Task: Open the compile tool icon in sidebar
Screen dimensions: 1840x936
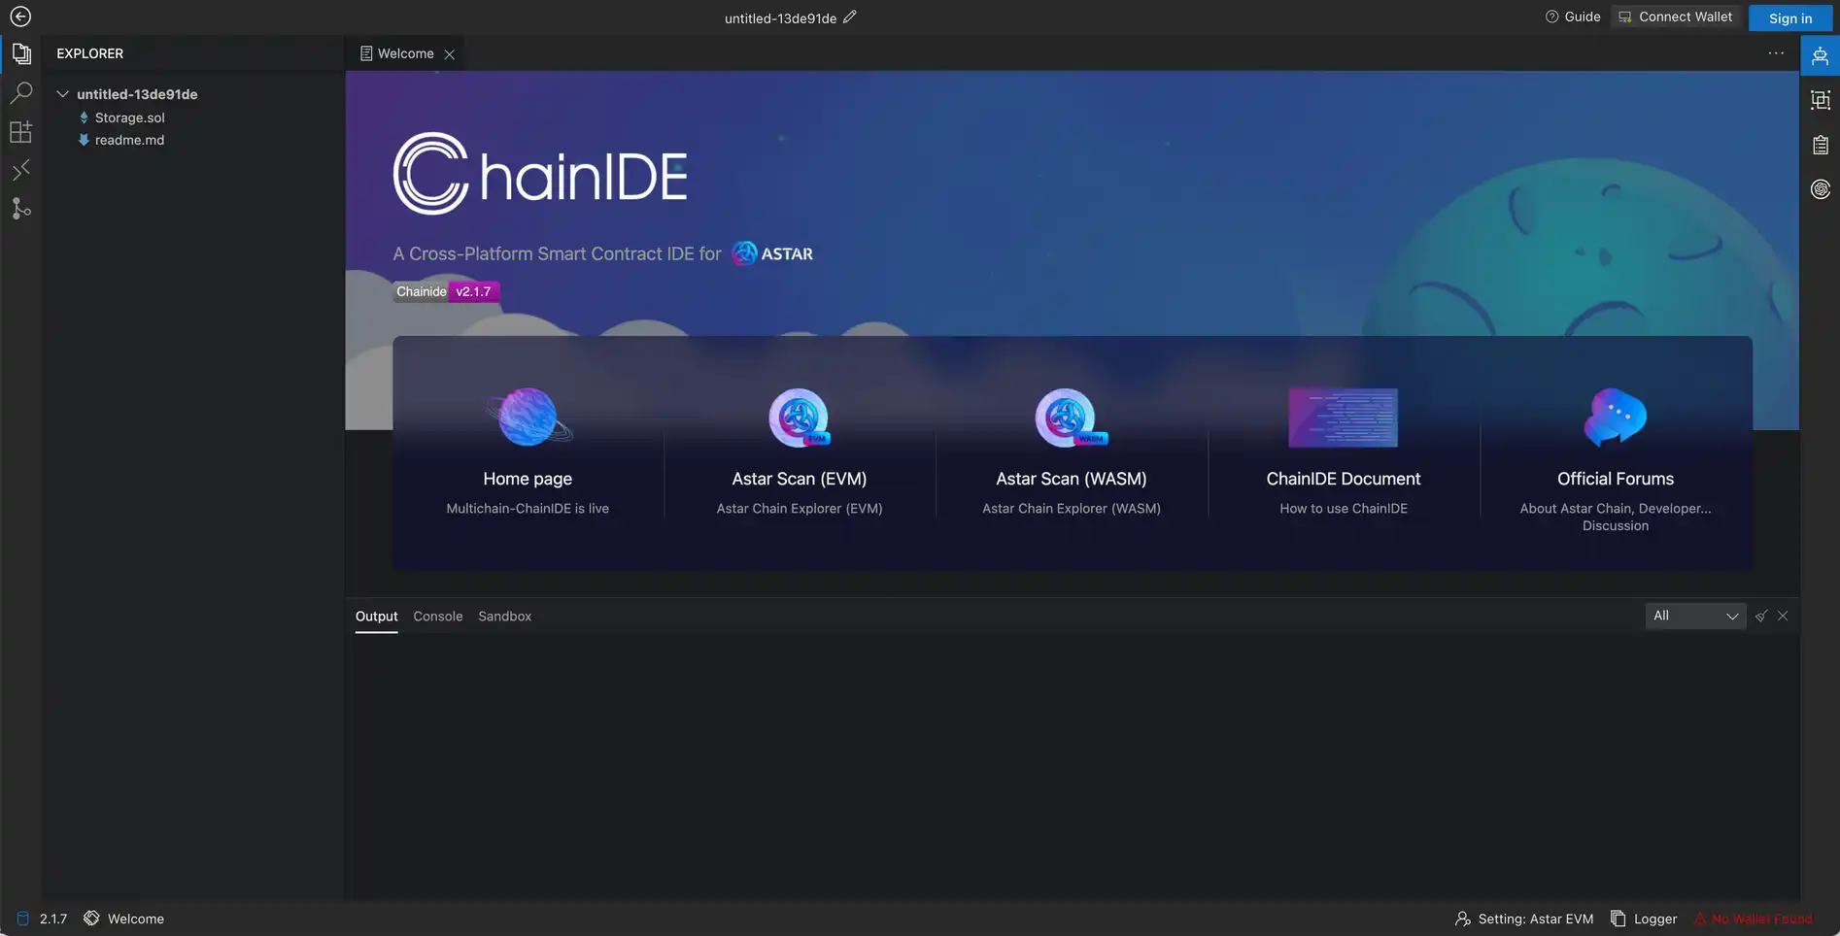Action: pos(21,171)
